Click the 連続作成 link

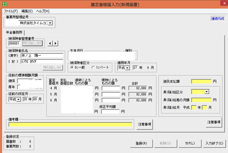pos(218,19)
